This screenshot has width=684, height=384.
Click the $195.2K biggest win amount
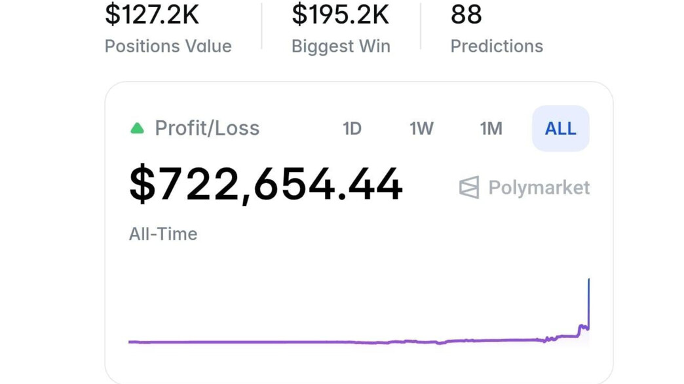(x=340, y=14)
